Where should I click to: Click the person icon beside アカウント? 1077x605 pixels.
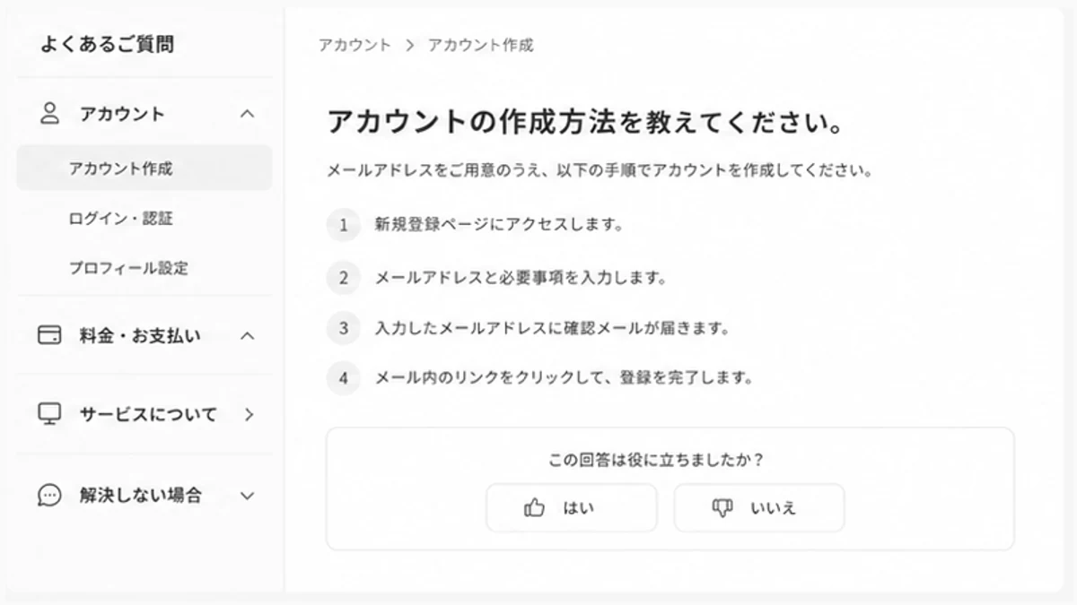49,113
